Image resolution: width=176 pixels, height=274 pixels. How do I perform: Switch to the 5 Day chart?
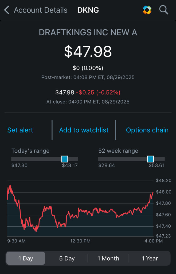(x=67, y=258)
